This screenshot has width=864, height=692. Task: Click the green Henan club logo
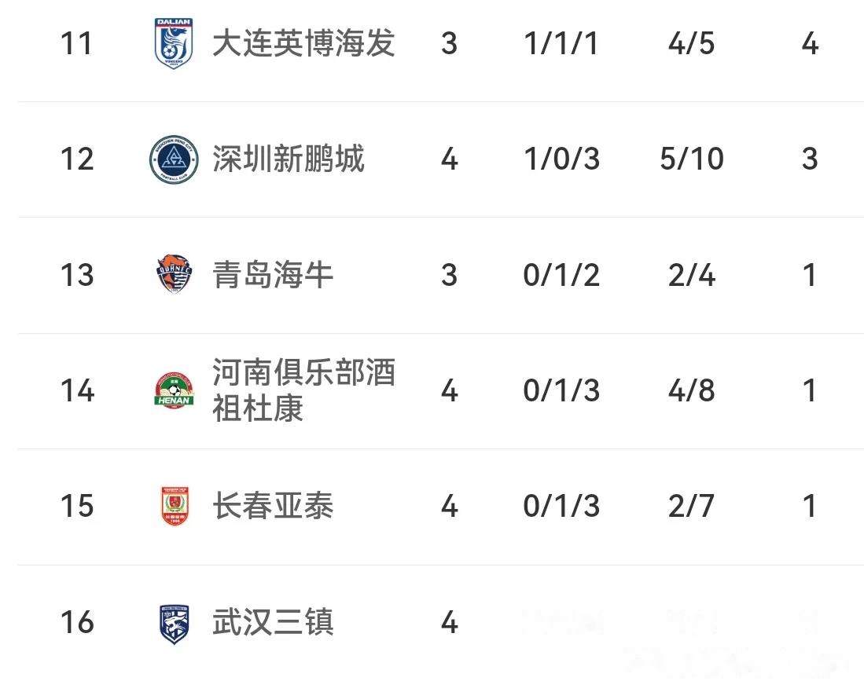tap(173, 391)
